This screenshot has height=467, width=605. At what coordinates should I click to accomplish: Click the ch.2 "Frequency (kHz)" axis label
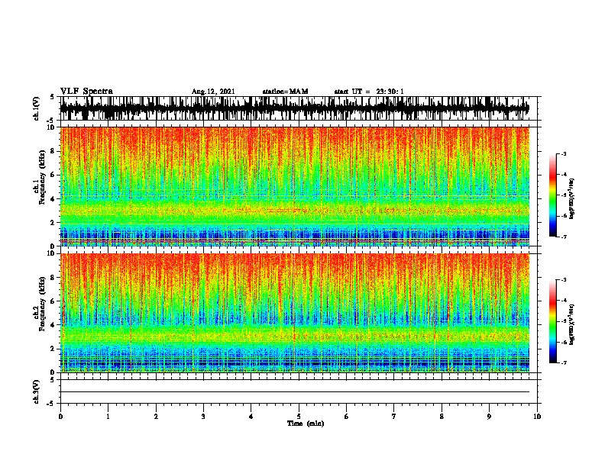point(42,304)
